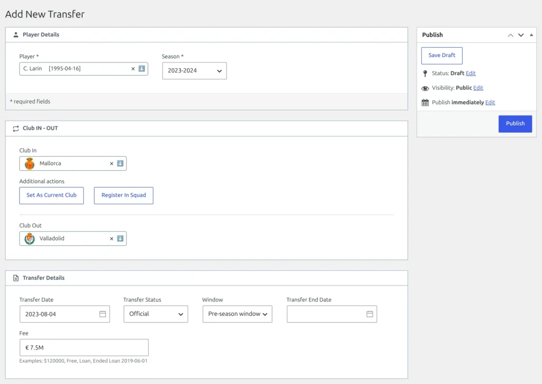Focus the Transfer End Date field
The width and height of the screenshot is (542, 384).
tap(332, 314)
